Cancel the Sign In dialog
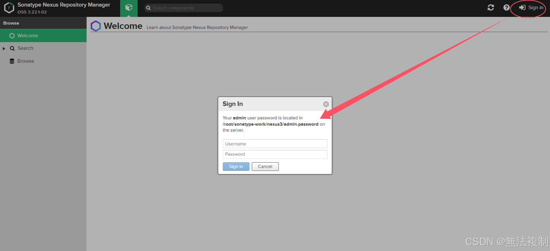This screenshot has height=251, width=550. click(265, 167)
